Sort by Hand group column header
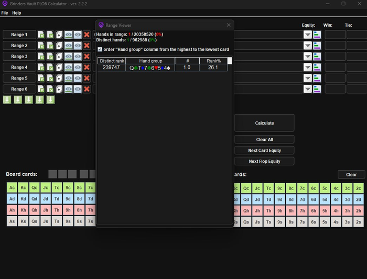This screenshot has width=367, height=279. [x=150, y=61]
